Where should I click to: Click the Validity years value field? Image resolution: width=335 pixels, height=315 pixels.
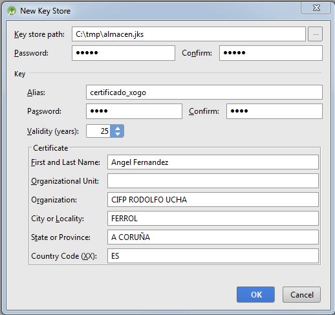[x=98, y=131]
